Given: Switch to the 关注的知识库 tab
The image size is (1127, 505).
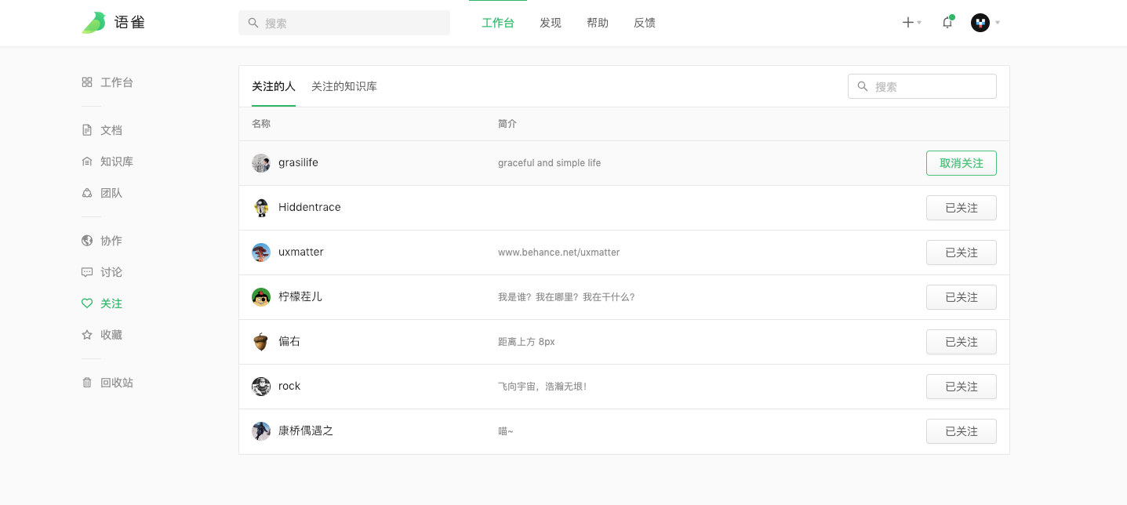Looking at the screenshot, I should click(x=344, y=86).
